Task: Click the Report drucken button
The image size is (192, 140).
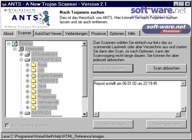Action: 113,124
